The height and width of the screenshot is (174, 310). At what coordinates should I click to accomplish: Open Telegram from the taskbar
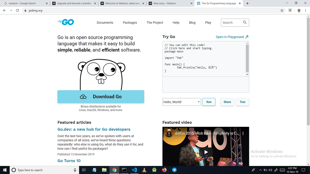(174, 170)
